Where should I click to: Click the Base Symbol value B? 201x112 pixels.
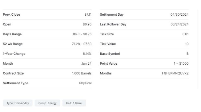187,54
